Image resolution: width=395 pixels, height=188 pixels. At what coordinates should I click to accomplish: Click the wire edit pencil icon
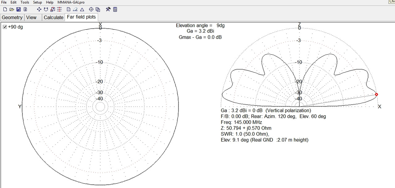(x=75, y=10)
